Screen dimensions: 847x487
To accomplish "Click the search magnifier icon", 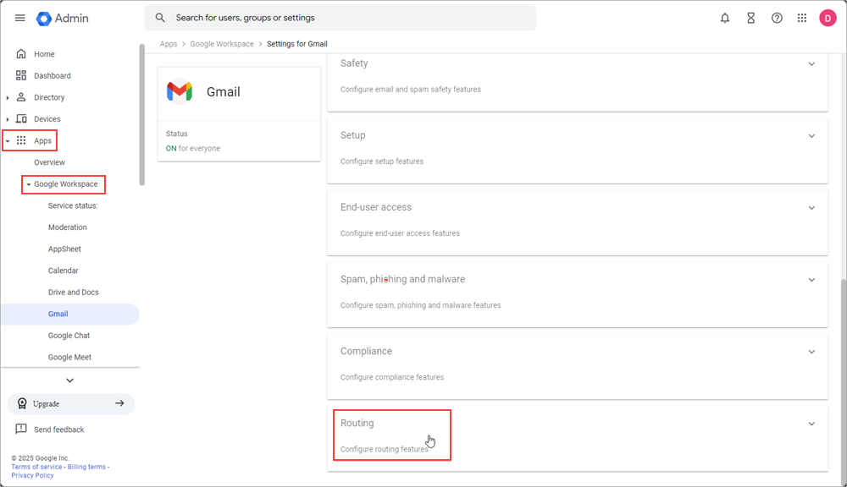I will (x=160, y=18).
